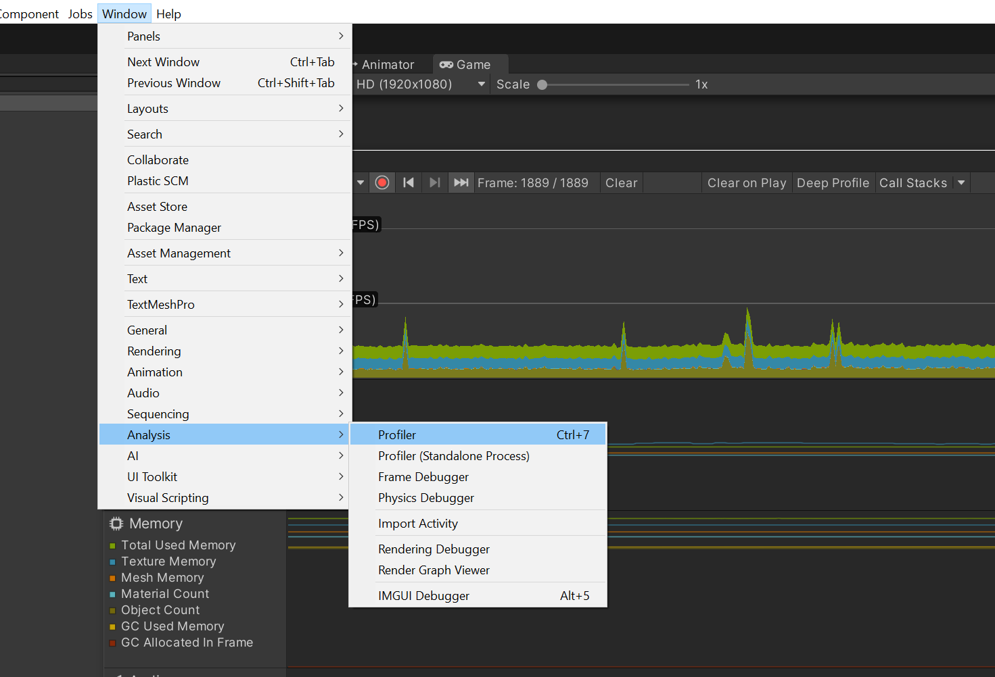This screenshot has height=677, width=995.
Task: Click the red Record profiling button
Action: click(x=382, y=183)
